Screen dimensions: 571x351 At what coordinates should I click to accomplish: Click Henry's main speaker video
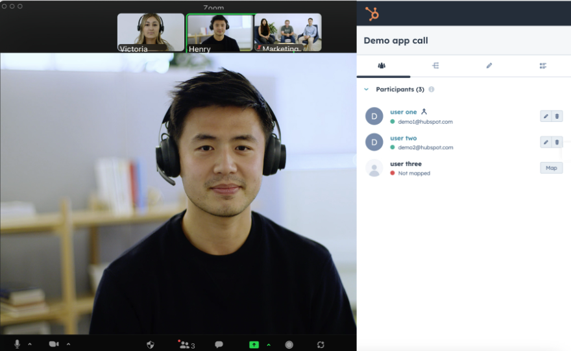(178, 194)
